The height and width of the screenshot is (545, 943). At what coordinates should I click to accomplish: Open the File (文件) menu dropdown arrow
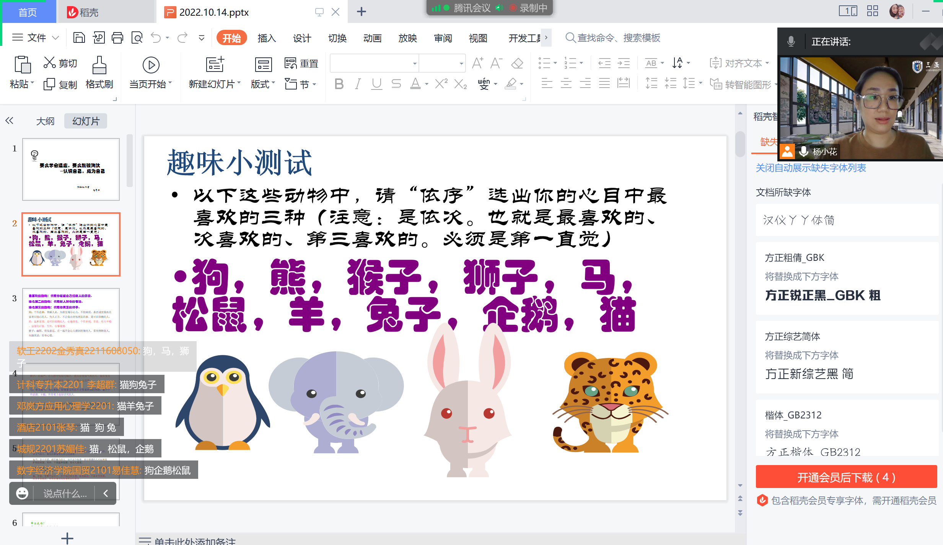(x=56, y=37)
